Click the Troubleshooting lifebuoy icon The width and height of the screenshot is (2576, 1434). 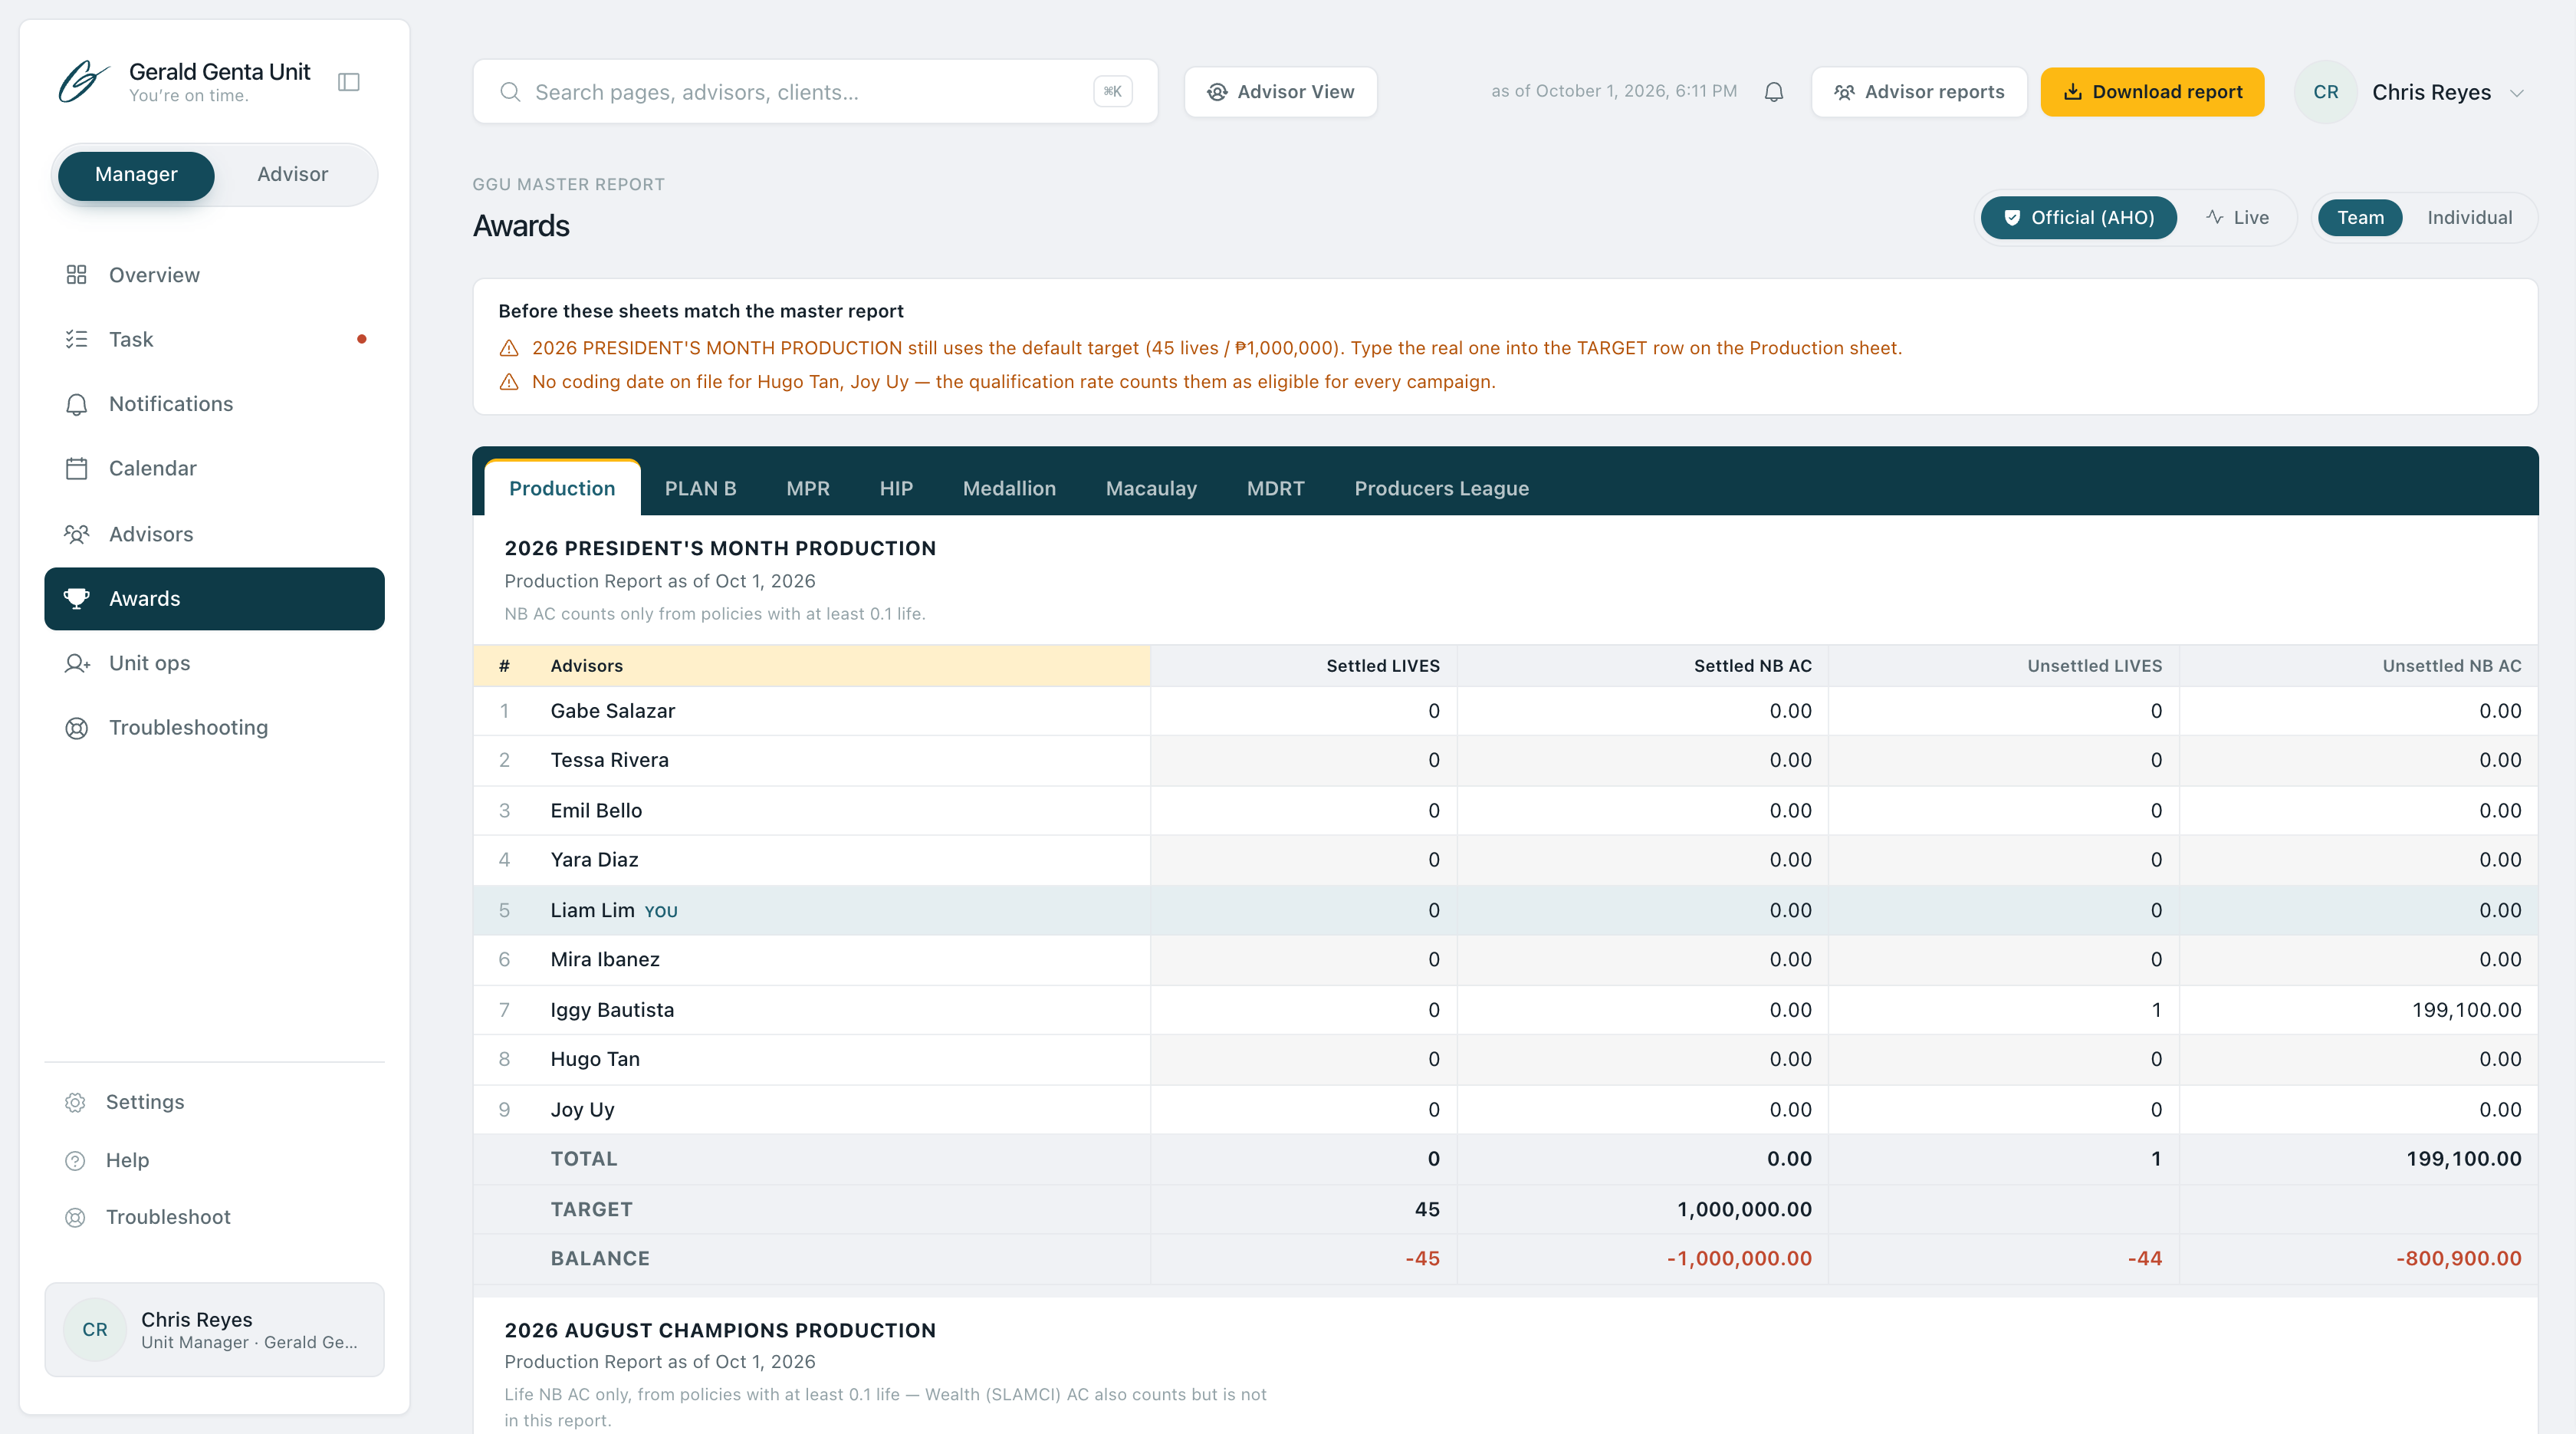pyautogui.click(x=77, y=728)
